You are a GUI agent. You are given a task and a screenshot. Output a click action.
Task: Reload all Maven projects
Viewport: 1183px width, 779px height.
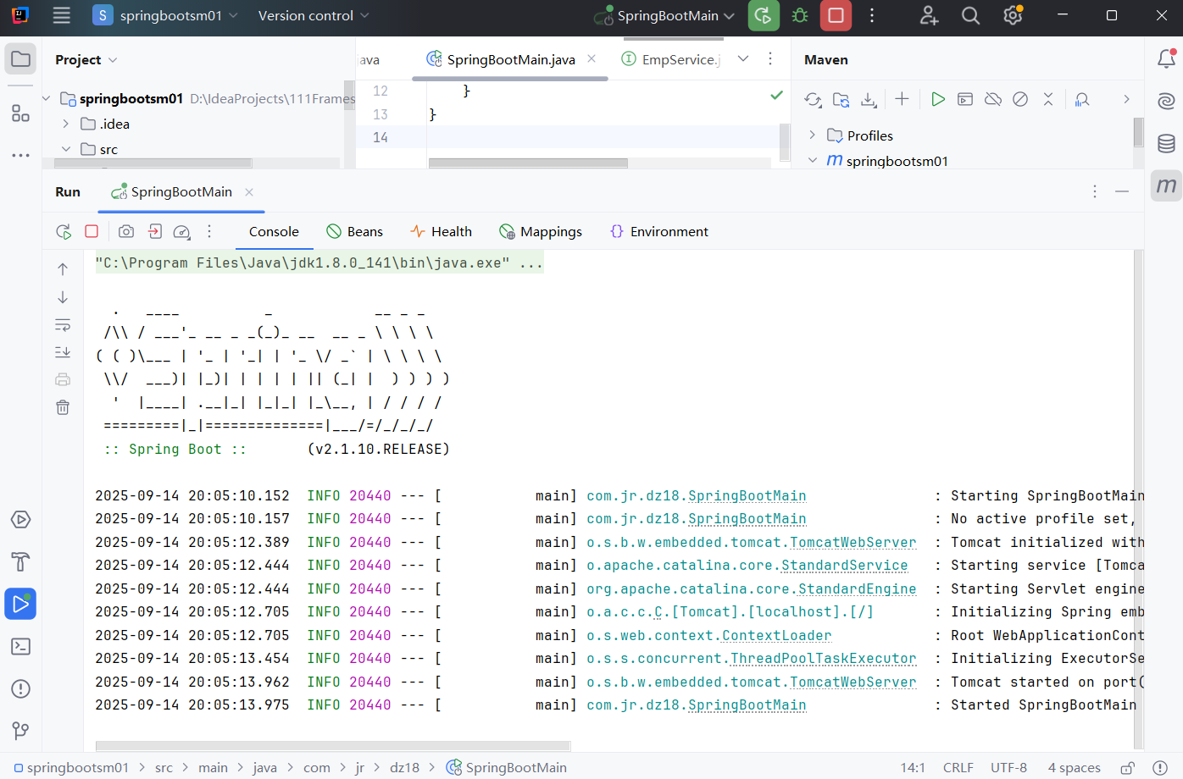814,100
